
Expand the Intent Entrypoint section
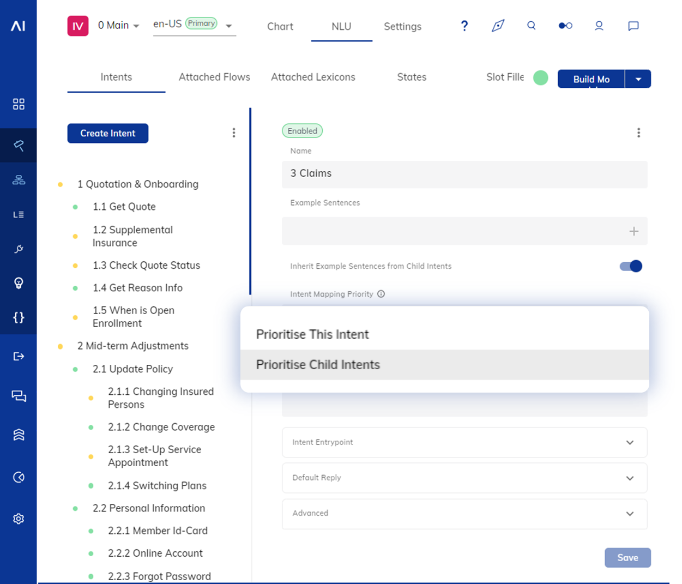[464, 442]
